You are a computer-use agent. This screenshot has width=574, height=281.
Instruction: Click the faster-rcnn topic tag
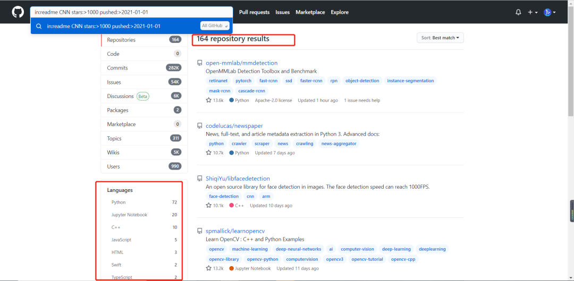tap(311, 81)
